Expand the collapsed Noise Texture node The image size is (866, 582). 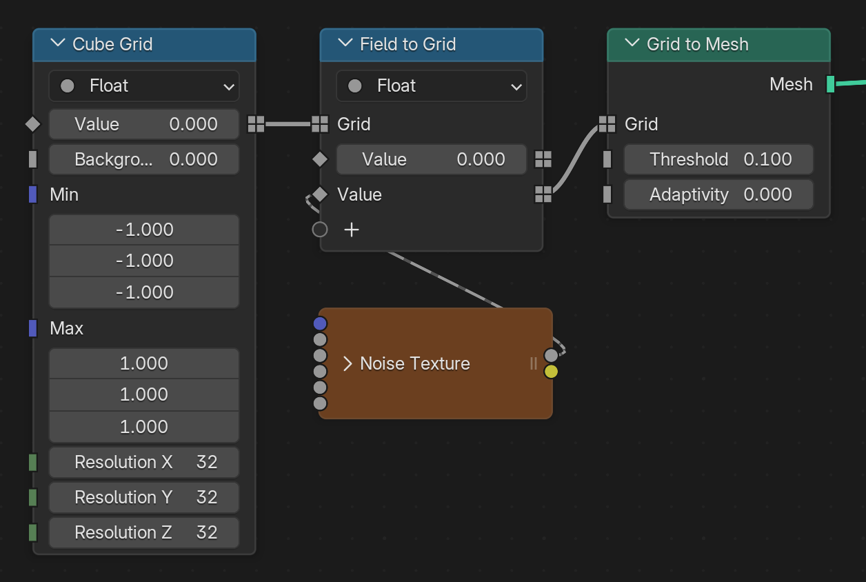[347, 363]
